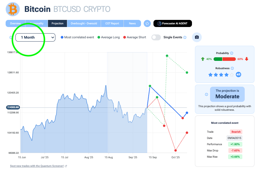This screenshot has width=261, height=171.
Task: Select the Projection tab
Action: pyautogui.click(x=57, y=23)
